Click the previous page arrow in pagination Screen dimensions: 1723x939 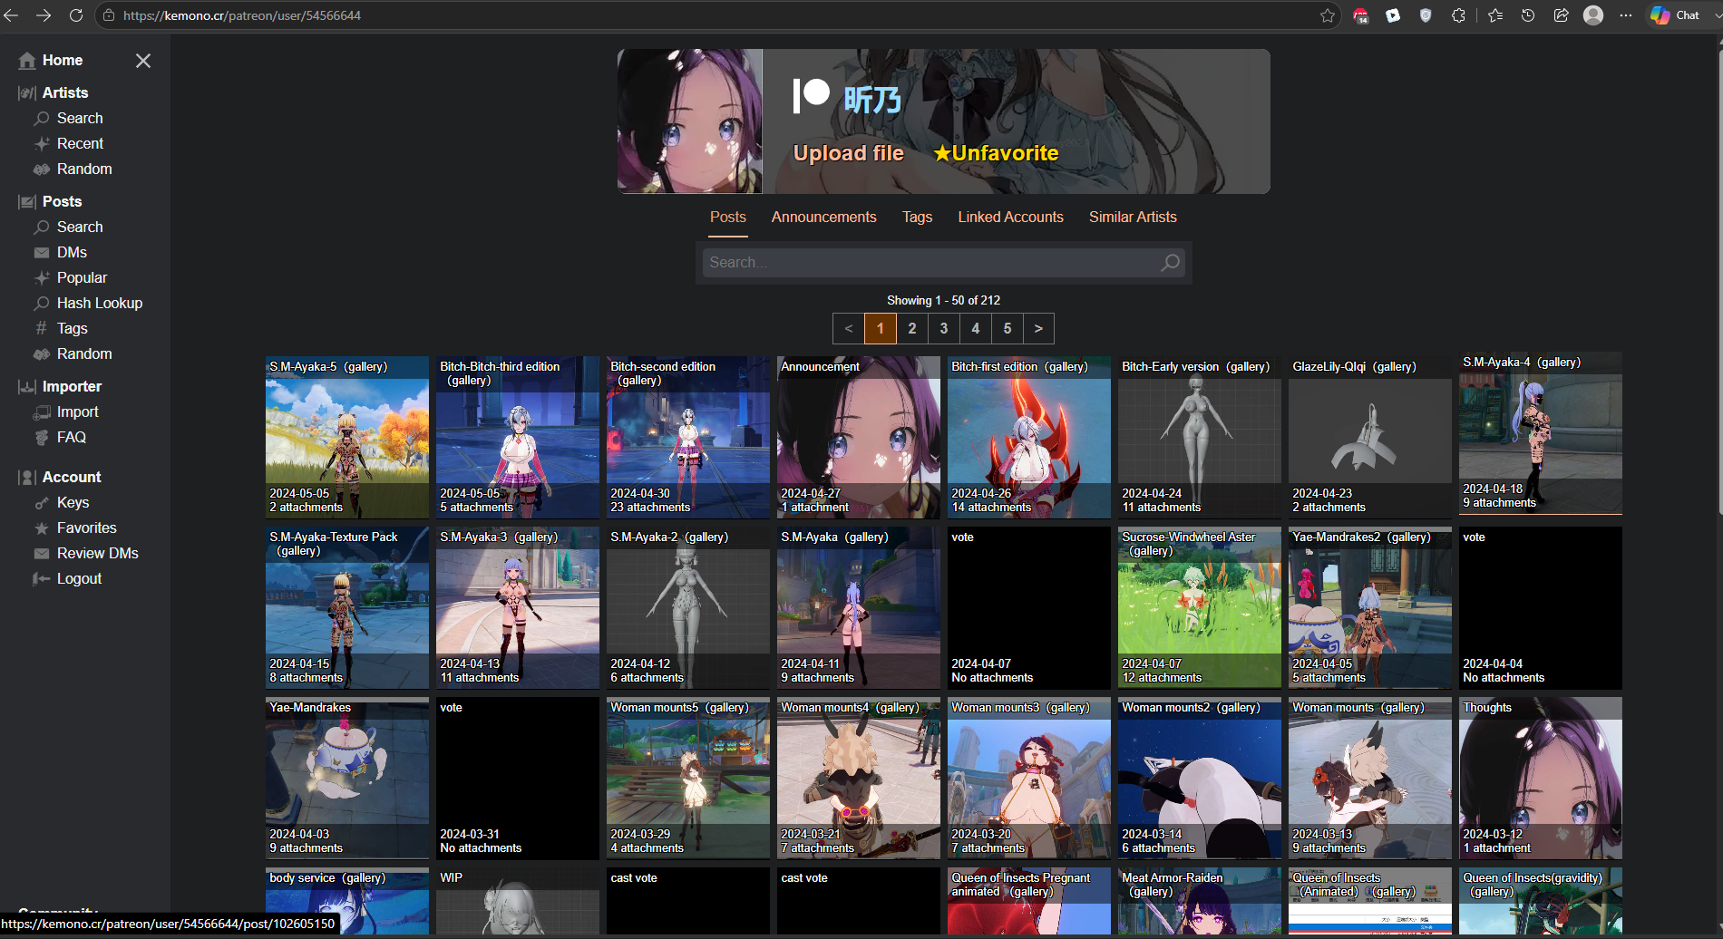click(x=849, y=329)
